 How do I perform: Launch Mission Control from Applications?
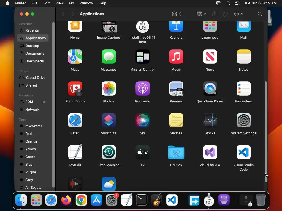point(142,57)
